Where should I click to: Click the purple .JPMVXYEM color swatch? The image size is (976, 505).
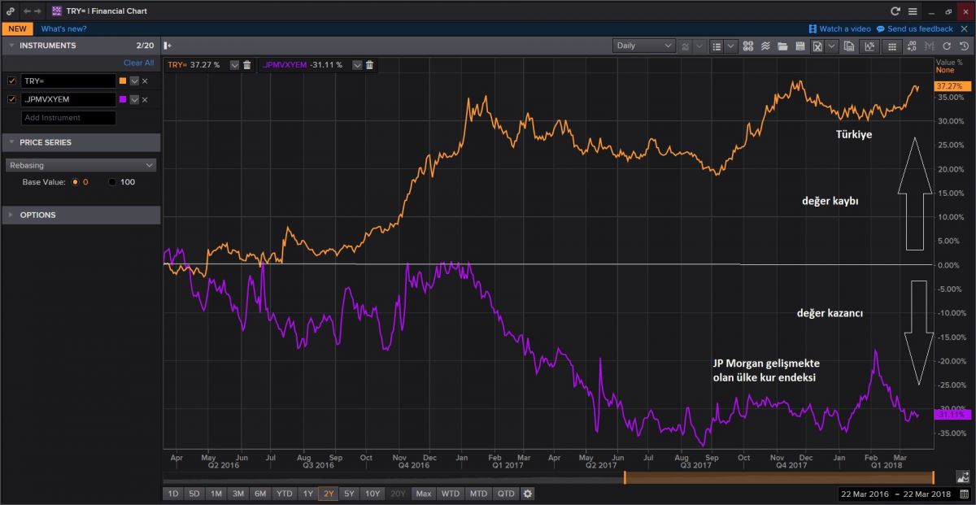click(123, 99)
